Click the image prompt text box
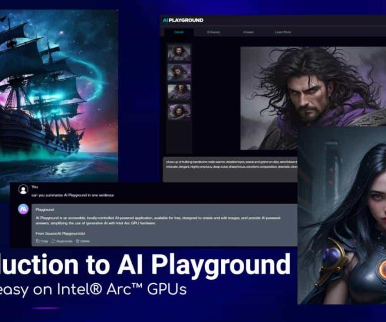This screenshot has width=386, height=322. (x=230, y=169)
